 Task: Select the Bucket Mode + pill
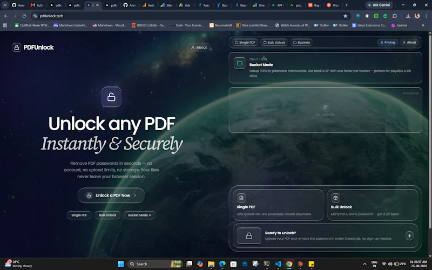point(139,215)
